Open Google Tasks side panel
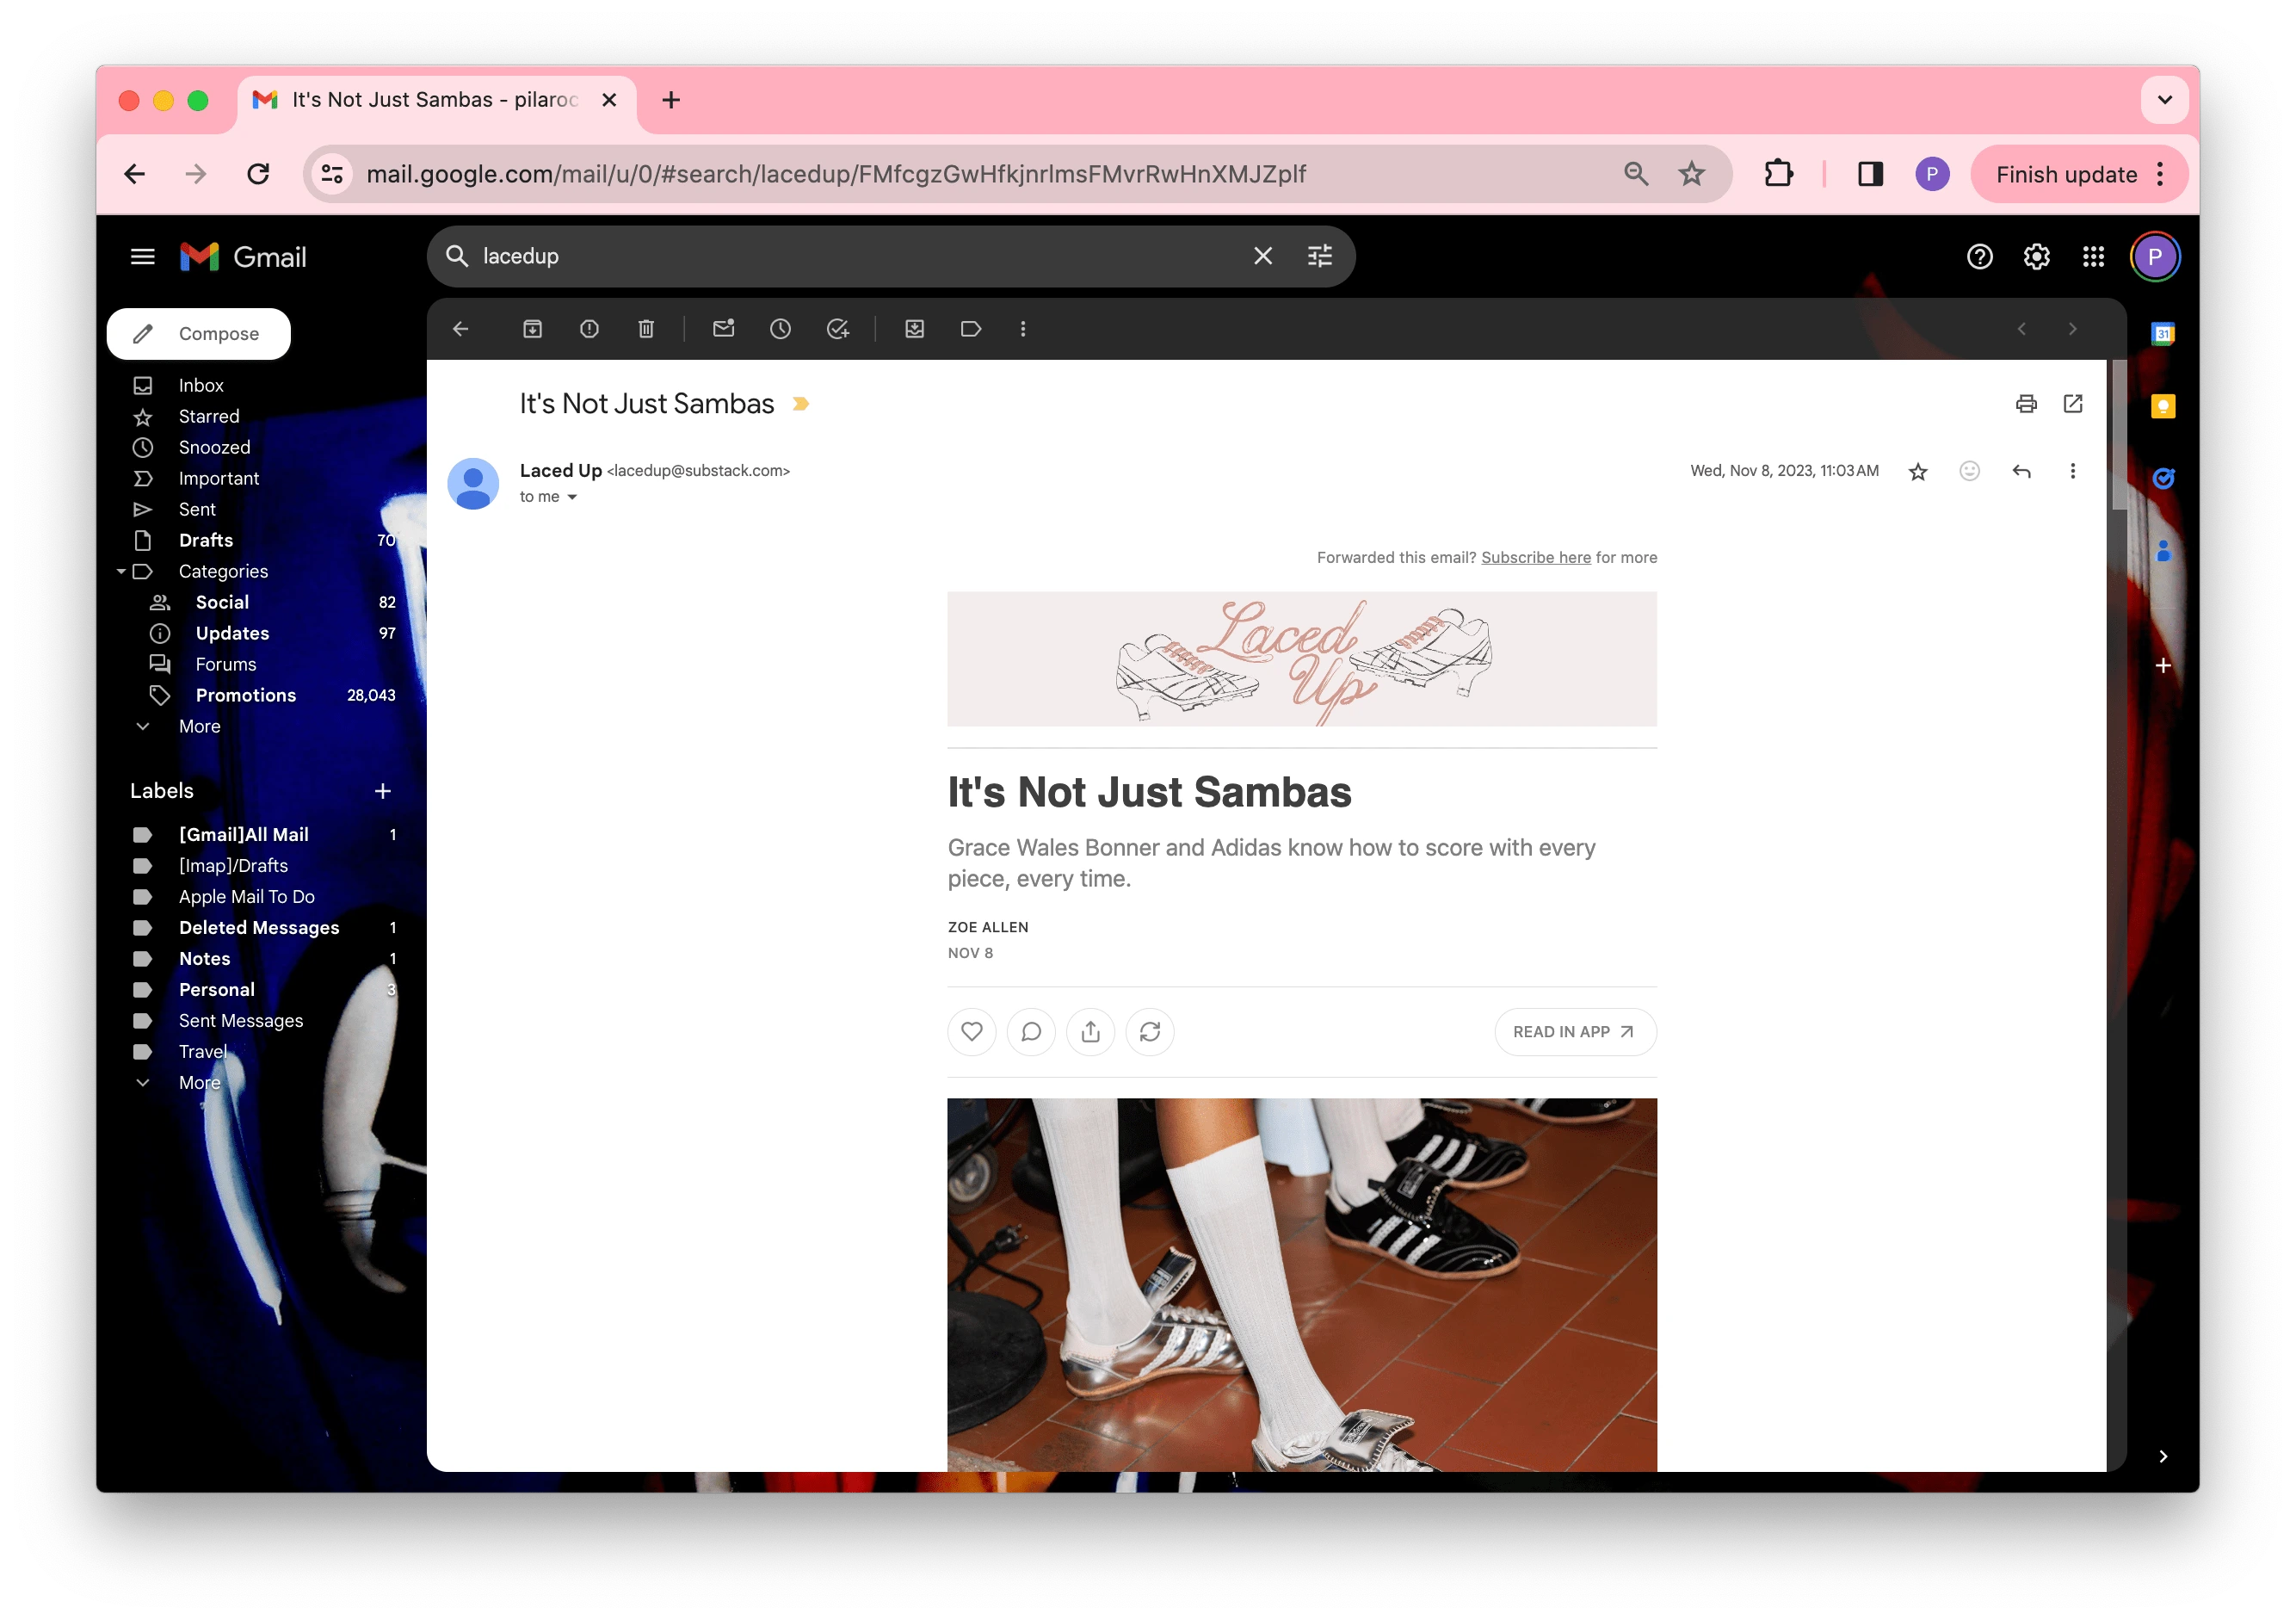Screen dimensions: 2296x1620 (x=2163, y=479)
